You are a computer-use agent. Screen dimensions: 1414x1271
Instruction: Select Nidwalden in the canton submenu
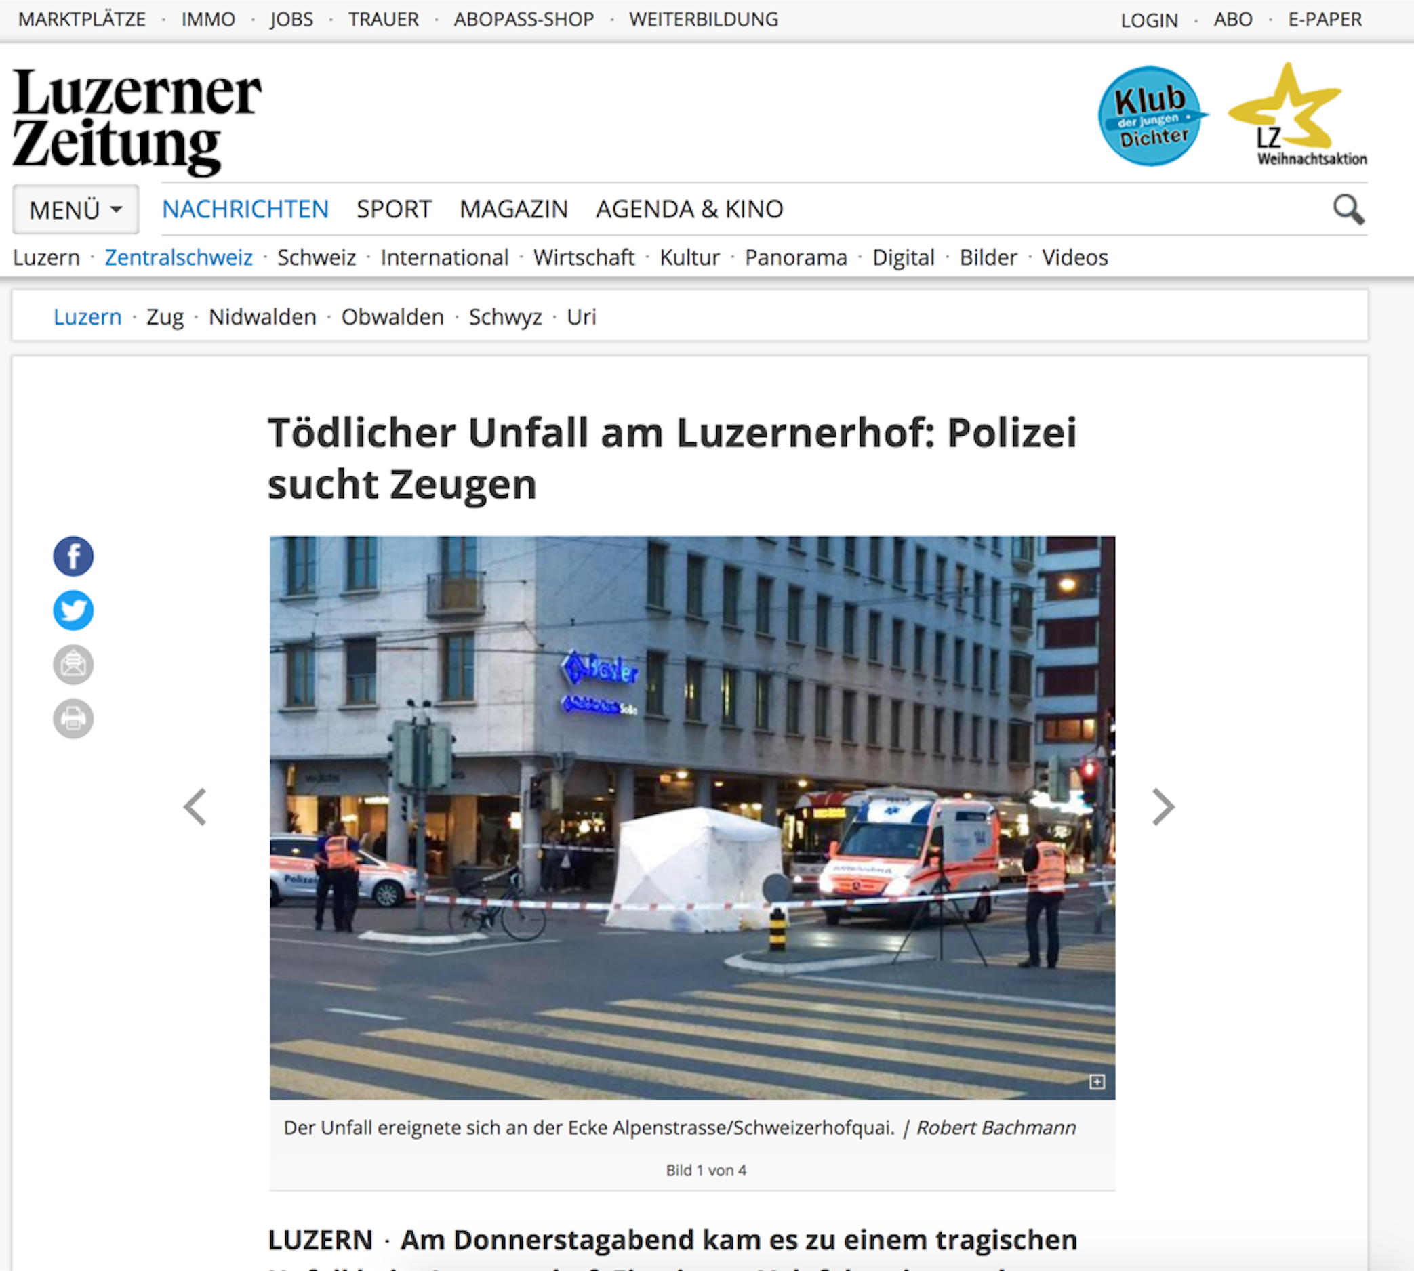pos(262,317)
